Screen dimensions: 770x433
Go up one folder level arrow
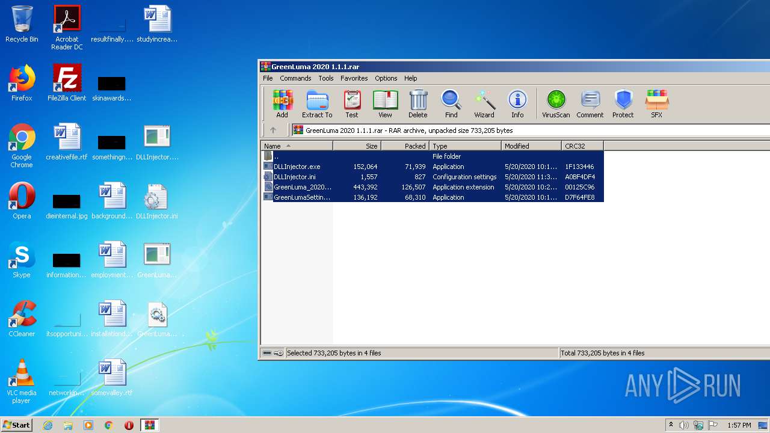273,130
